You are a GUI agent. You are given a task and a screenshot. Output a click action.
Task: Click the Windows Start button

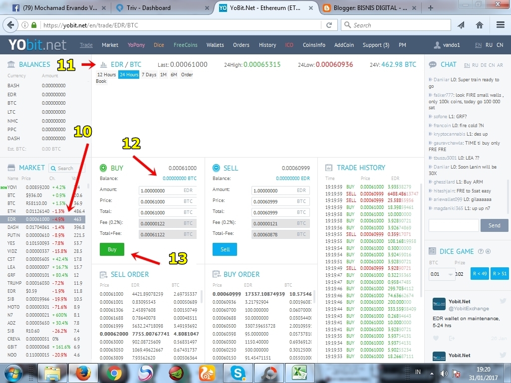coord(13,373)
